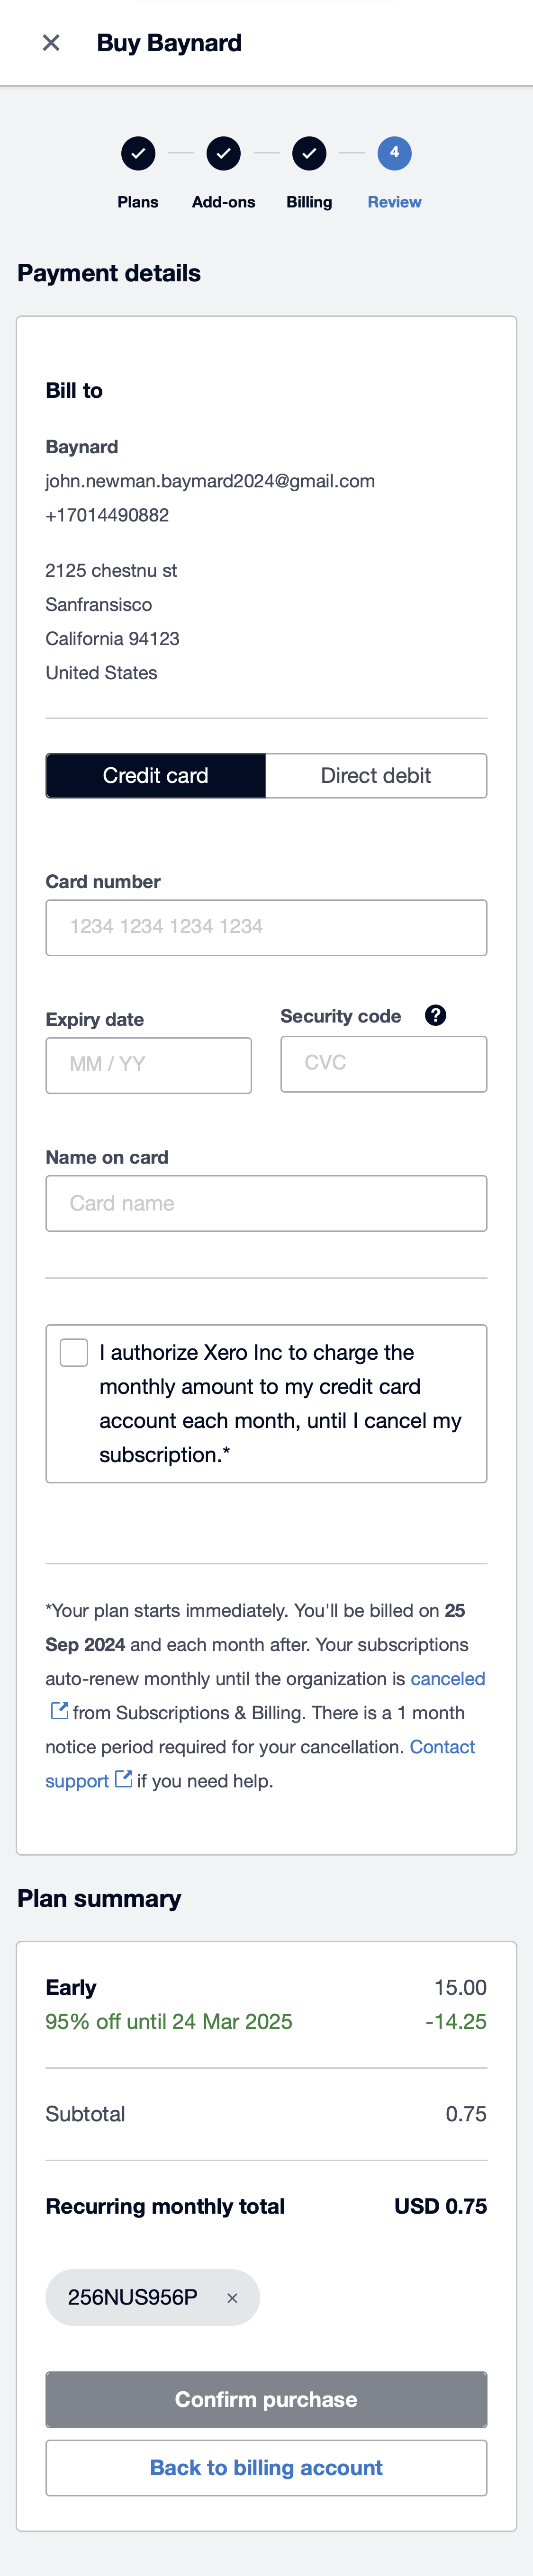This screenshot has height=2576, width=533.
Task: Go Back to billing account
Action: pos(266,2466)
